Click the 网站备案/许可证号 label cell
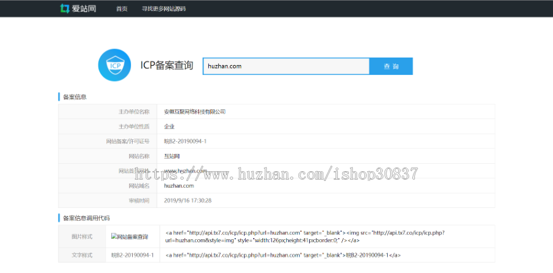This screenshot has width=553, height=273. click(108, 141)
